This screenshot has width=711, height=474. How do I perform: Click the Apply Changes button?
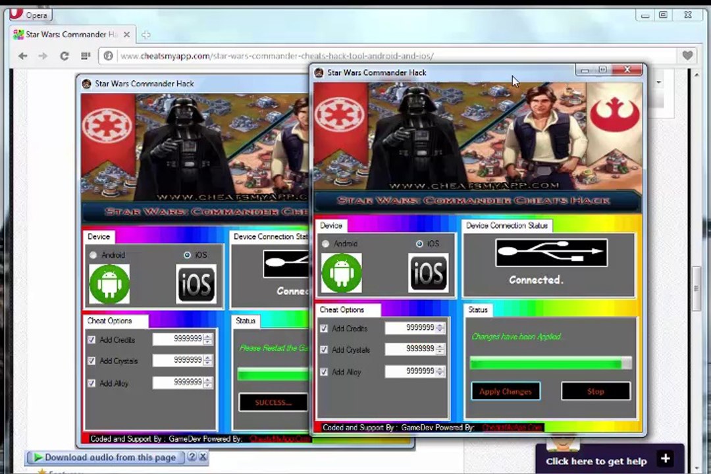coord(506,392)
